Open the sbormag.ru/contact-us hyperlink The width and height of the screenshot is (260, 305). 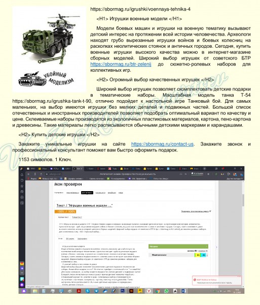162,144
